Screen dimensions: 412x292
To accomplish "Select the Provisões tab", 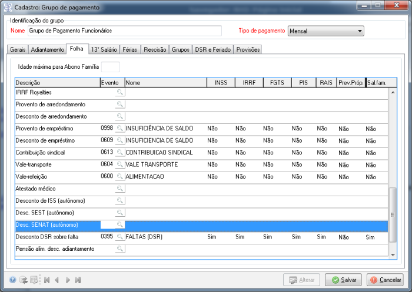I will [x=248, y=50].
